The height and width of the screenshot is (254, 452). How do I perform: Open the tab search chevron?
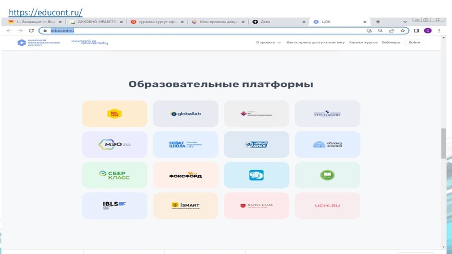405,22
